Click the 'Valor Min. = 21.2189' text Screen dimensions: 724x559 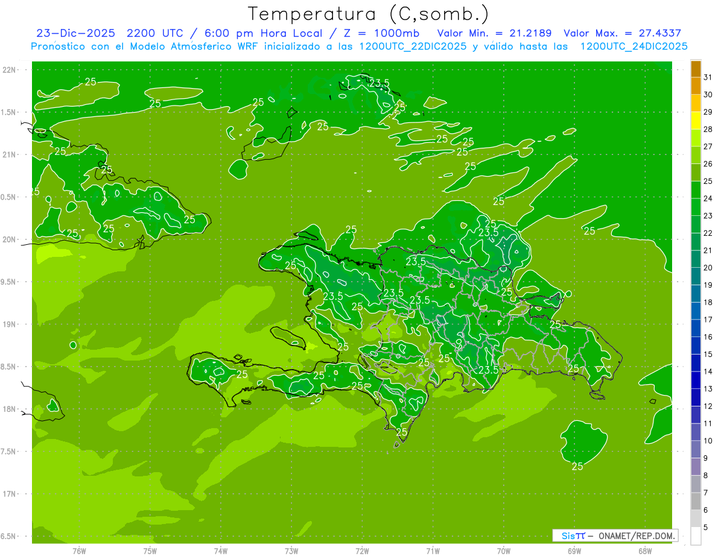(494, 33)
